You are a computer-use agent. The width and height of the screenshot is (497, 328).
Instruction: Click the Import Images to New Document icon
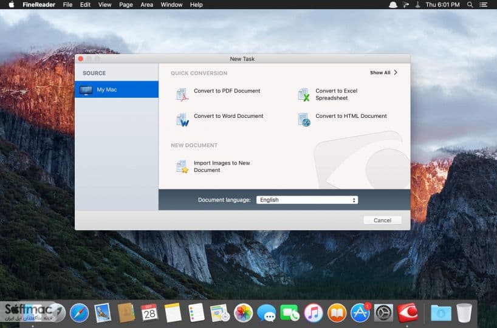coord(182,166)
